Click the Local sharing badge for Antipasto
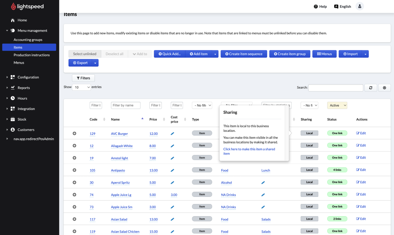The width and height of the screenshot is (394, 235). pos(309,170)
